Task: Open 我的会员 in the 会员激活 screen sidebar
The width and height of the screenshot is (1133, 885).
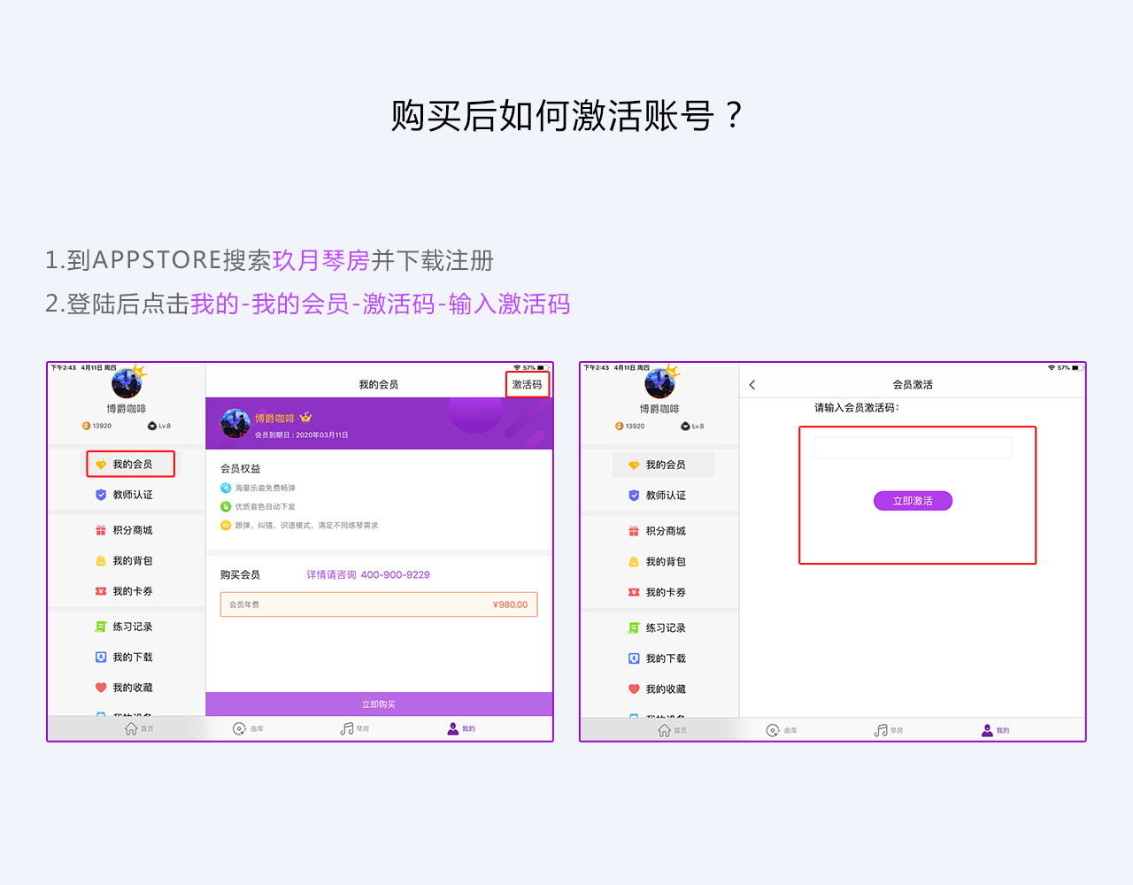Action: (x=663, y=465)
